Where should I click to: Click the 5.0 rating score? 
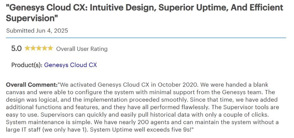tap(16, 49)
